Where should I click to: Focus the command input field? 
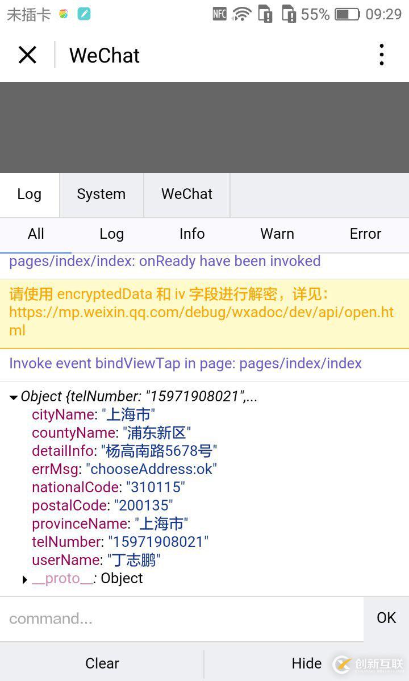pyautogui.click(x=181, y=618)
